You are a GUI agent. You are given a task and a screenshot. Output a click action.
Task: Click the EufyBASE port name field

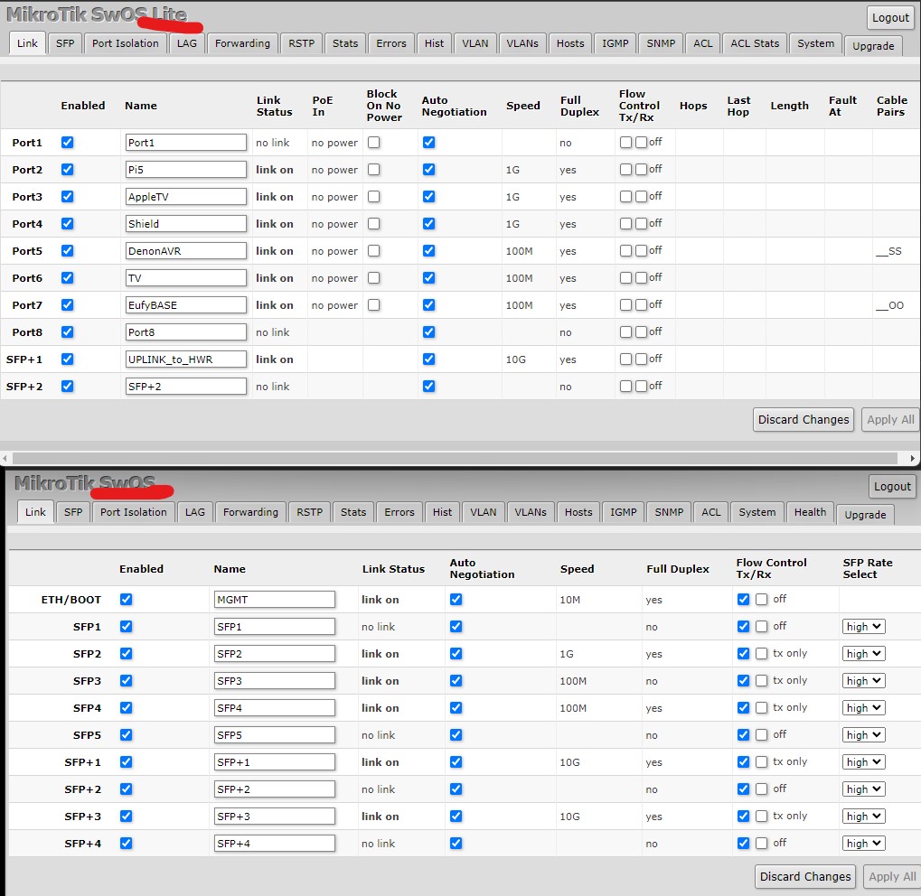(x=185, y=304)
